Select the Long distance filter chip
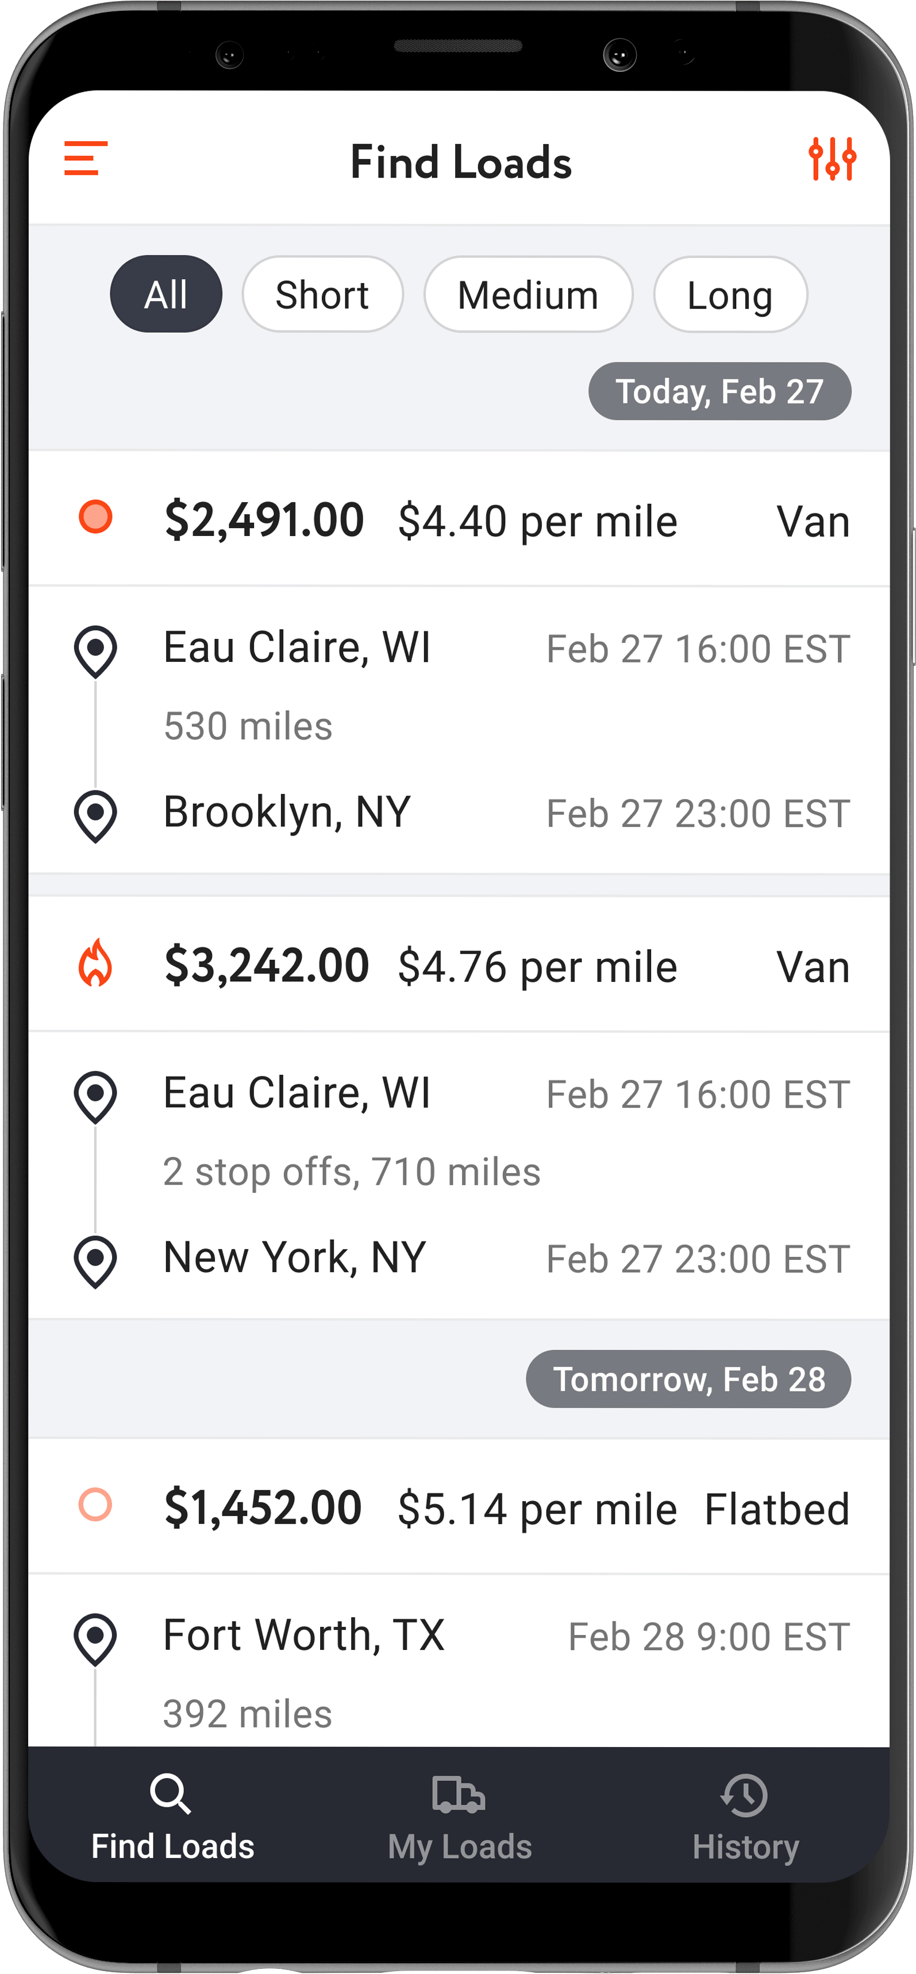Image resolution: width=916 pixels, height=1974 pixels. click(730, 294)
